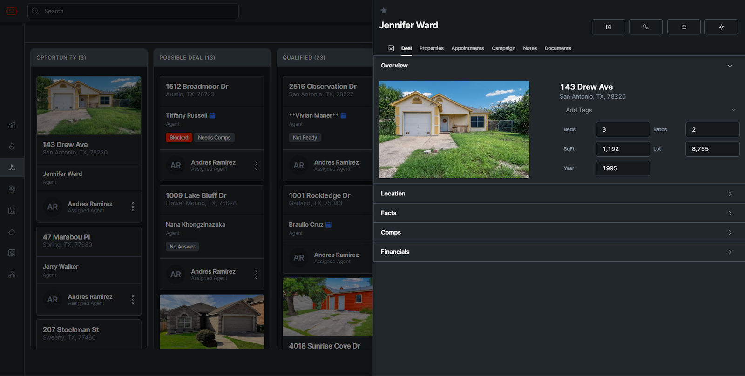The height and width of the screenshot is (376, 745).
Task: Switch to the Properties tab
Action: point(431,48)
